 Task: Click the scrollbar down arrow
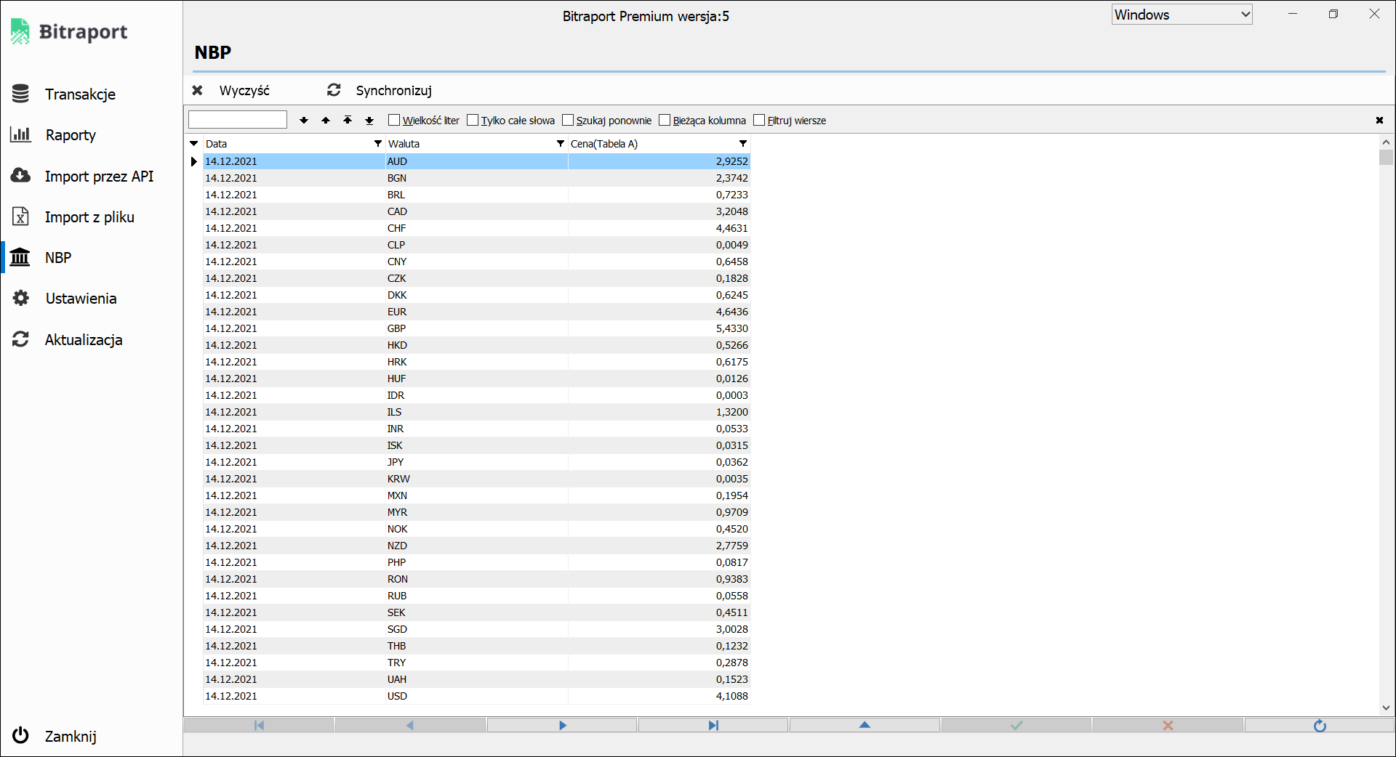(1386, 708)
